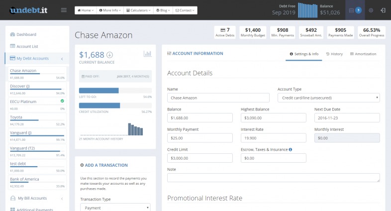
Task: Toggle the hamburger sidebar menu
Action: tap(63, 10)
